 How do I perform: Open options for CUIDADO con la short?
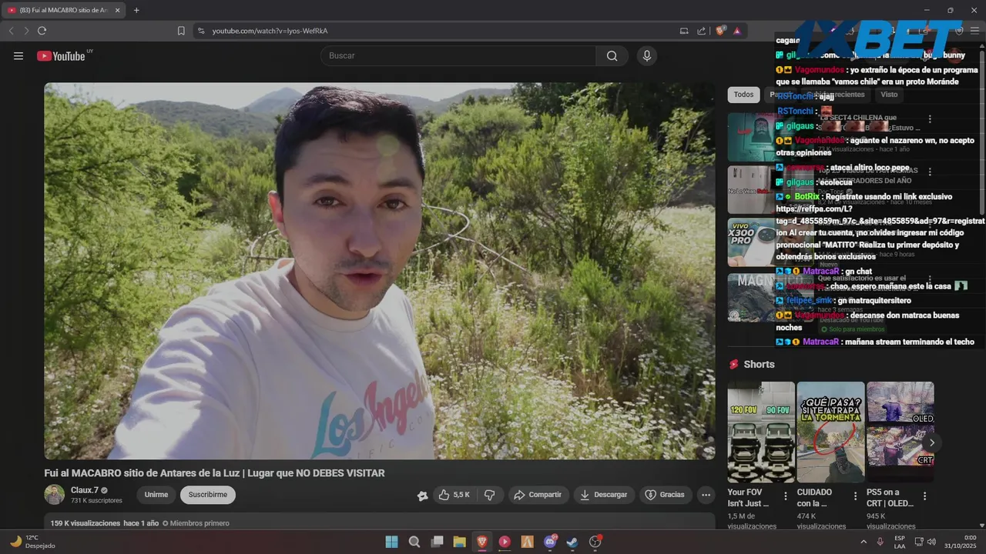click(855, 496)
